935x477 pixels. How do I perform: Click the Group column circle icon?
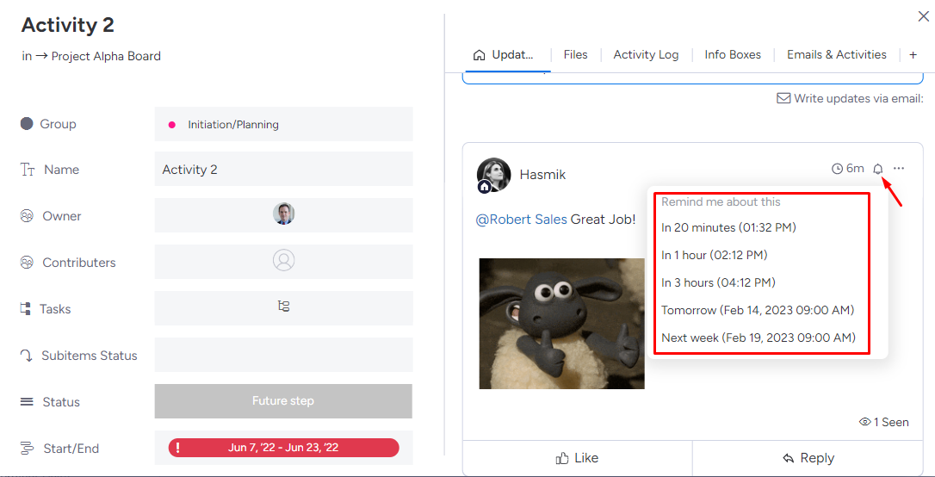pyautogui.click(x=26, y=123)
